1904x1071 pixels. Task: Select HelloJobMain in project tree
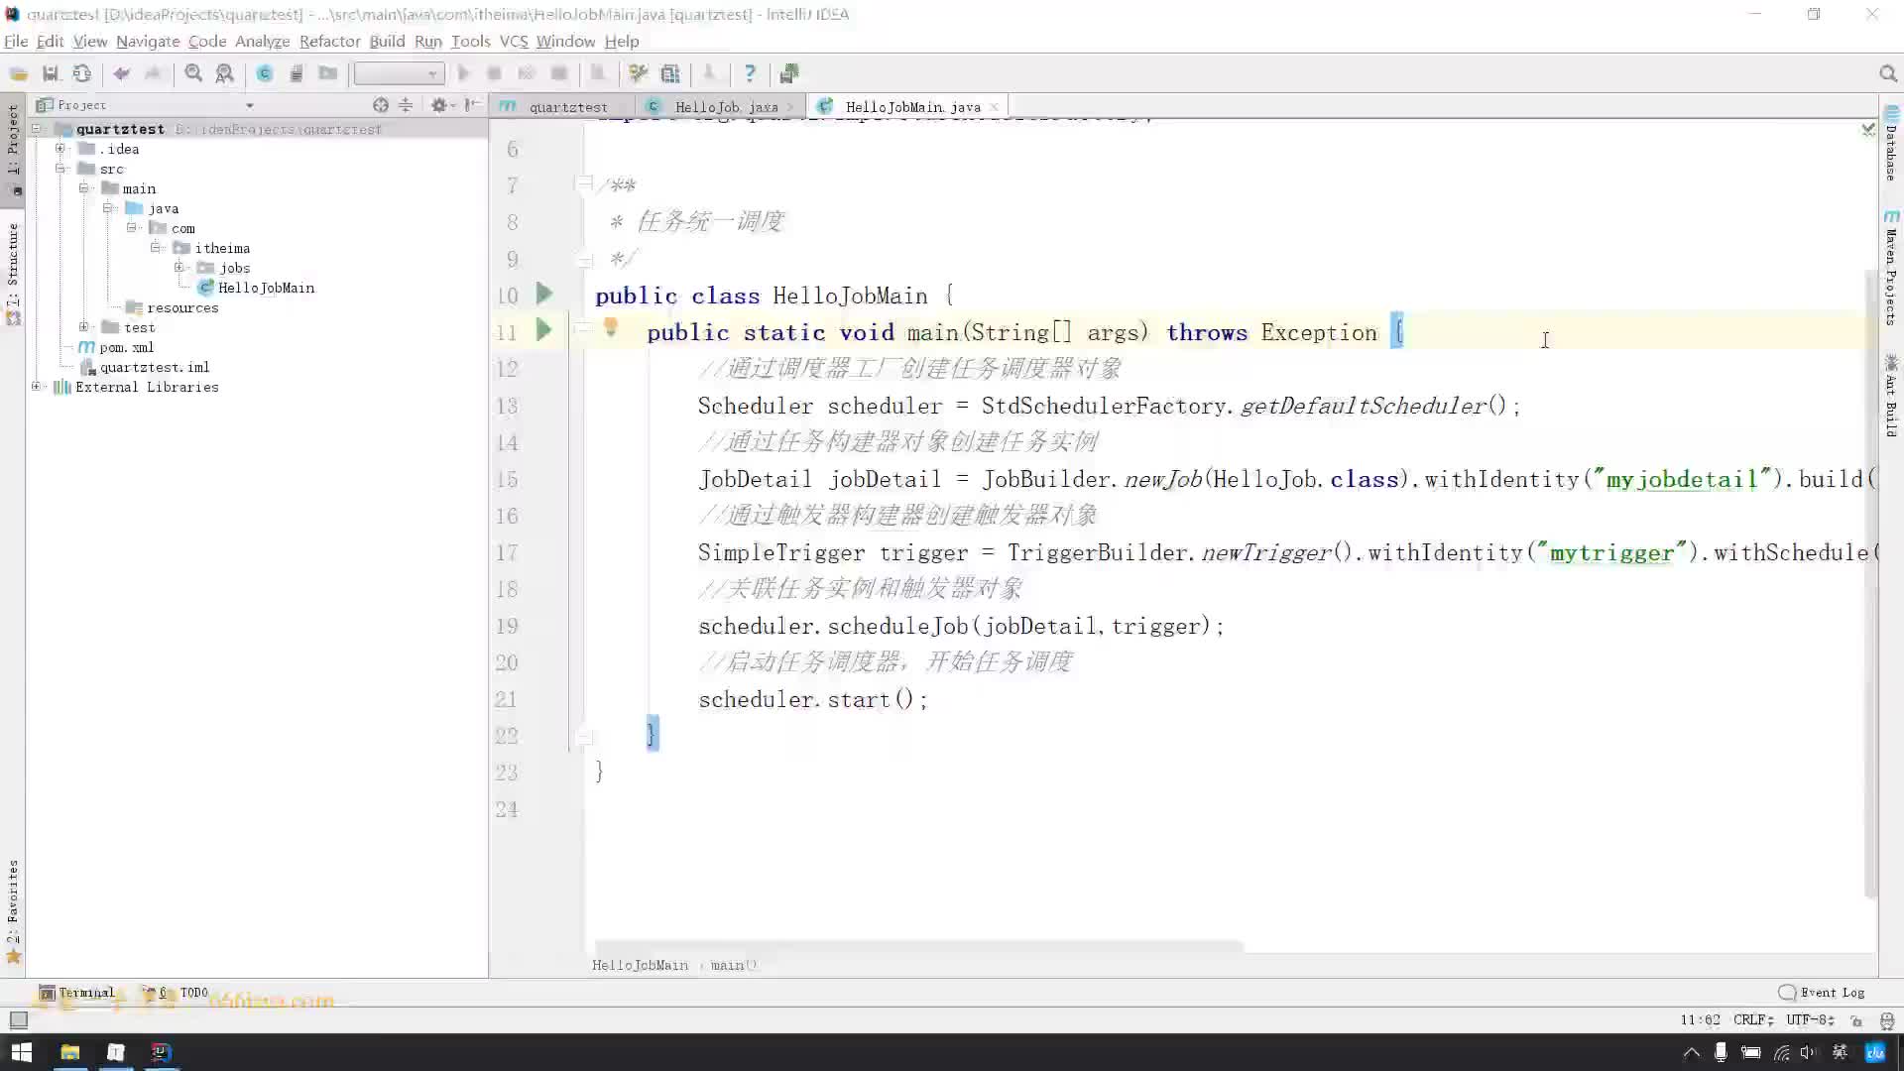pos(266,288)
